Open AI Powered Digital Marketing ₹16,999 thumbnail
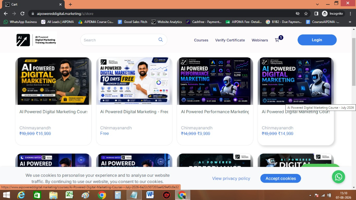The height and width of the screenshot is (200, 356). pos(53,81)
